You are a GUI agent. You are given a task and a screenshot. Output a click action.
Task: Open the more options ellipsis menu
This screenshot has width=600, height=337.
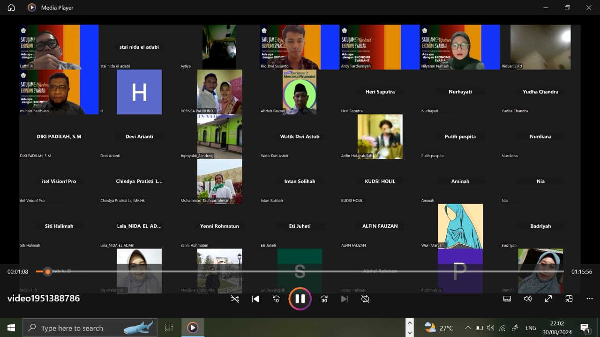click(x=589, y=299)
